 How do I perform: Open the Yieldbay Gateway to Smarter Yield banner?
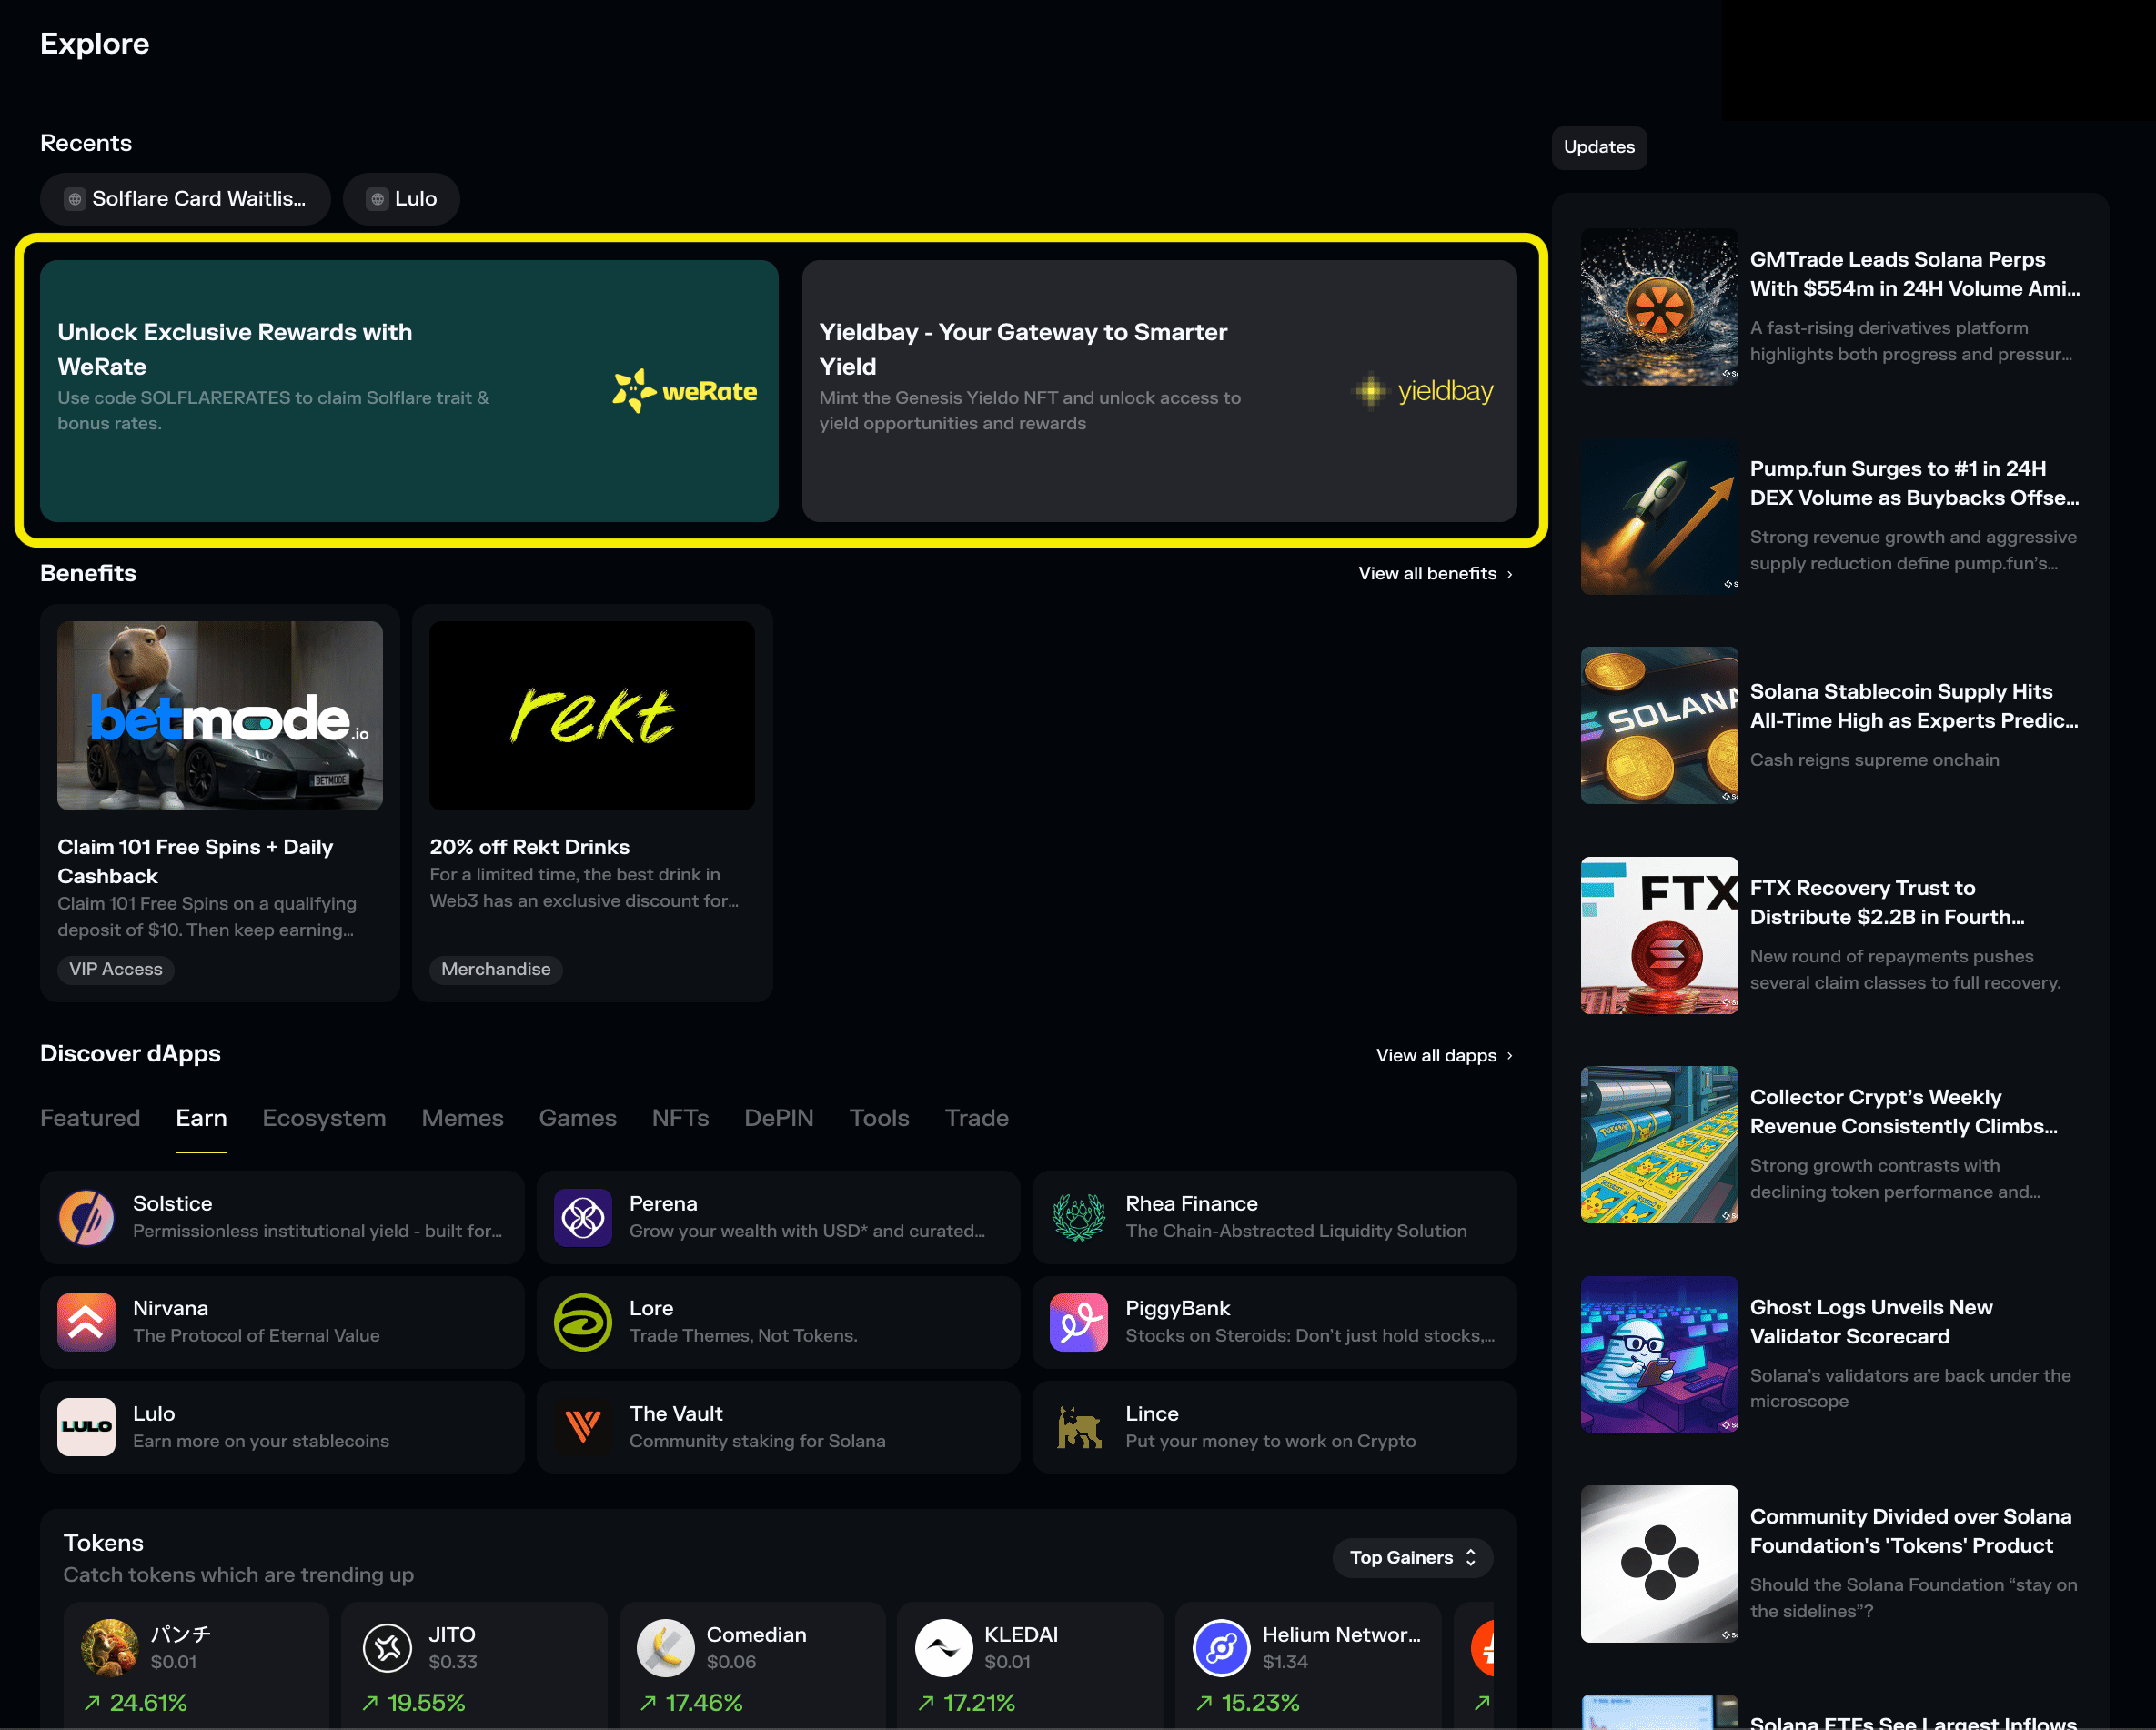click(1159, 391)
